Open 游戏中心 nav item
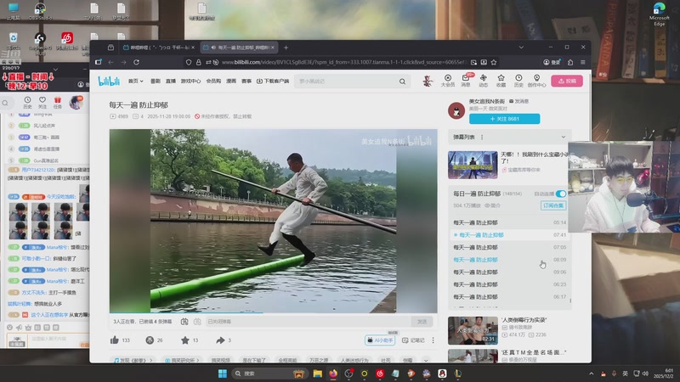Viewport: 680px width, 382px height. [190, 81]
